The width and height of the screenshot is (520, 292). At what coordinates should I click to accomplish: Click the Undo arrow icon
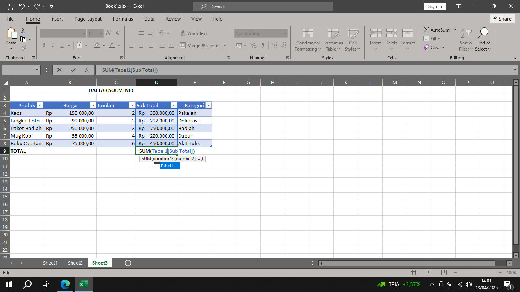click(x=22, y=6)
